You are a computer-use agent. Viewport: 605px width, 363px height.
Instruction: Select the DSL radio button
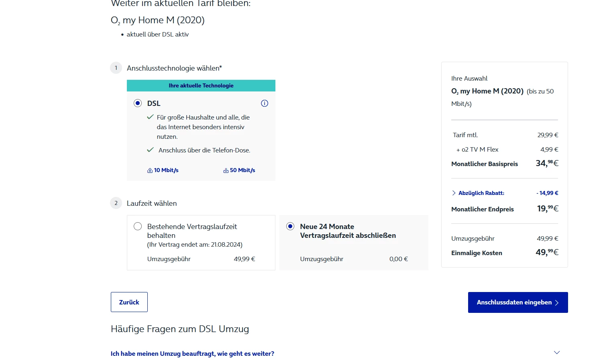pos(138,103)
